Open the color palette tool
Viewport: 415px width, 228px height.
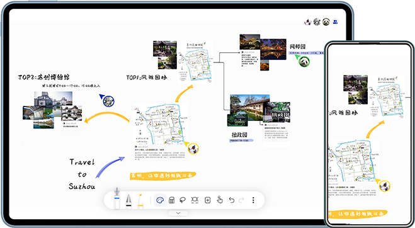[x=160, y=200]
